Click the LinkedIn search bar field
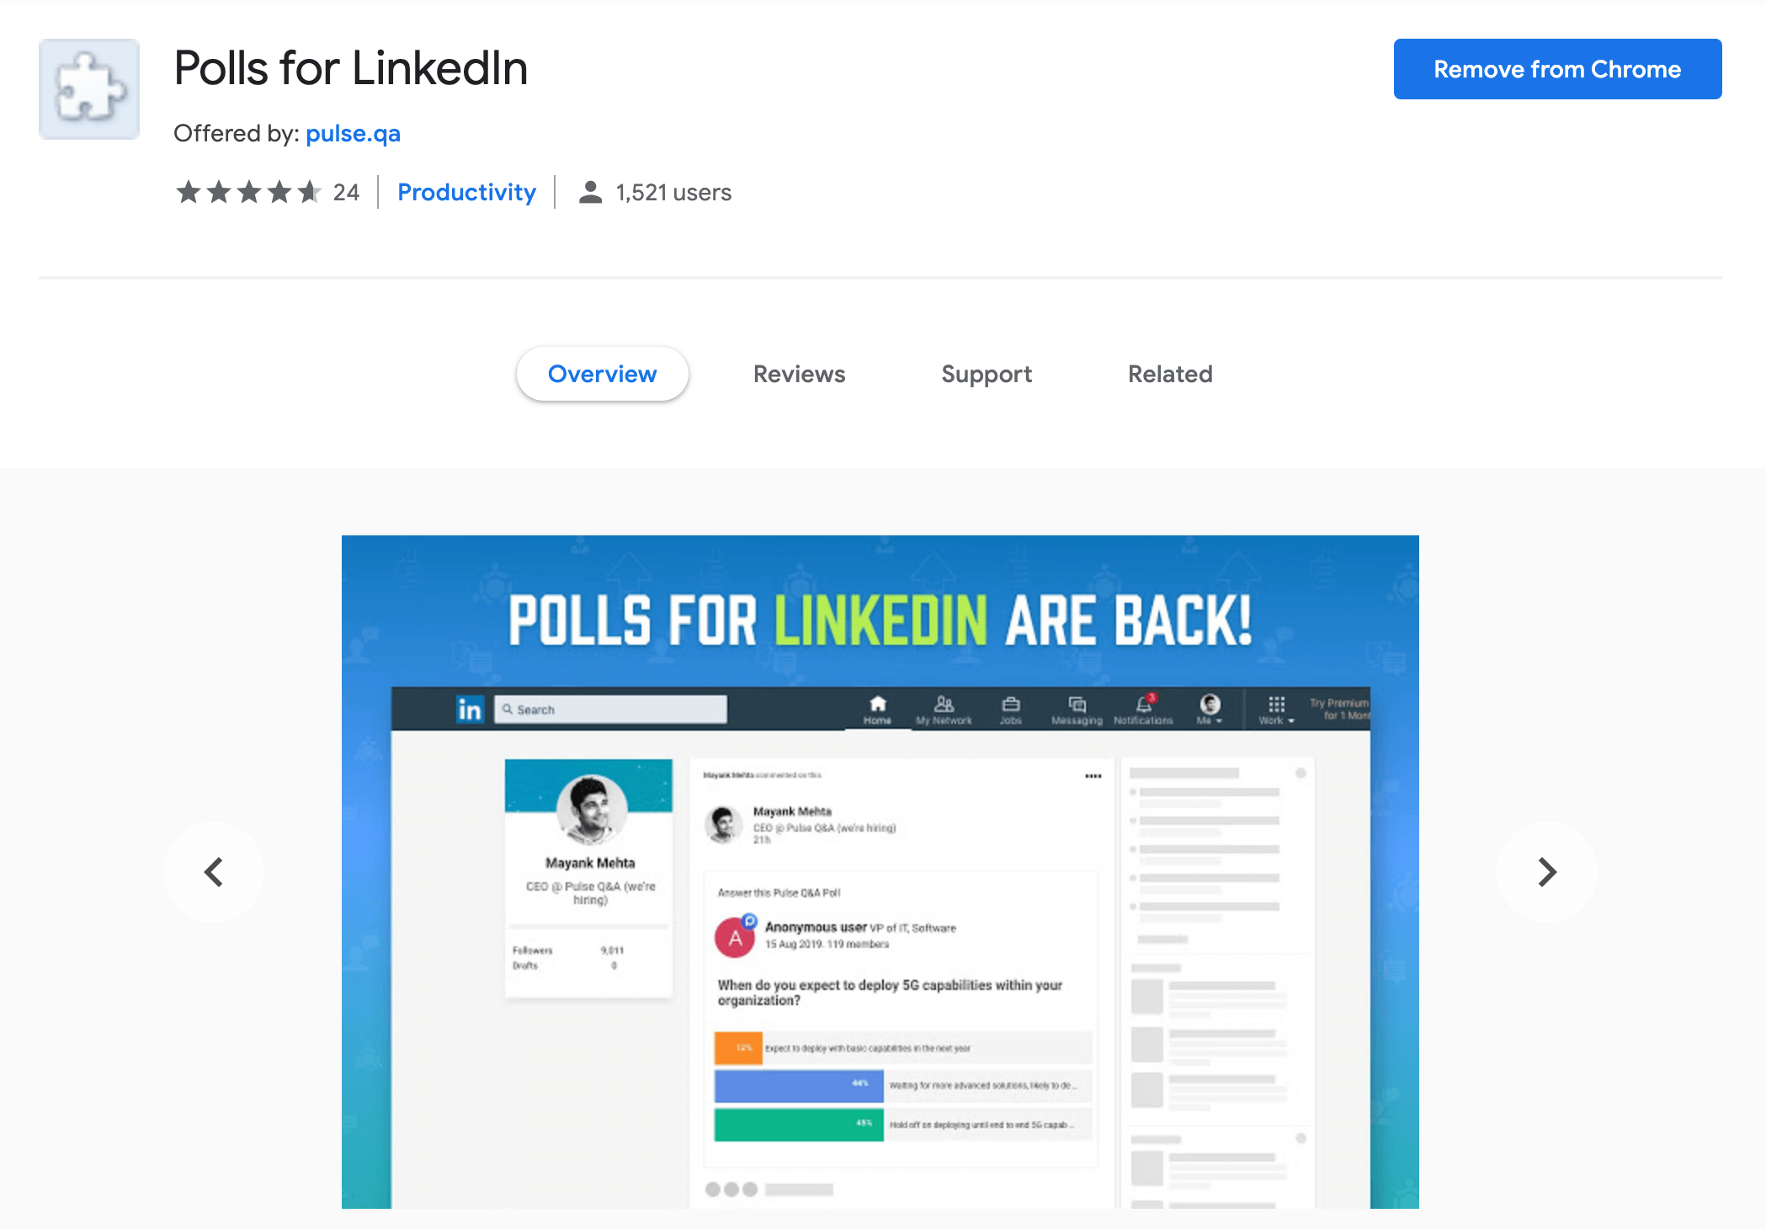The width and height of the screenshot is (1766, 1229). click(612, 707)
